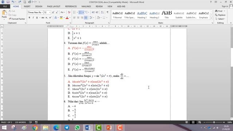
Task: Open Change Case dropdown
Action: coord(62,12)
